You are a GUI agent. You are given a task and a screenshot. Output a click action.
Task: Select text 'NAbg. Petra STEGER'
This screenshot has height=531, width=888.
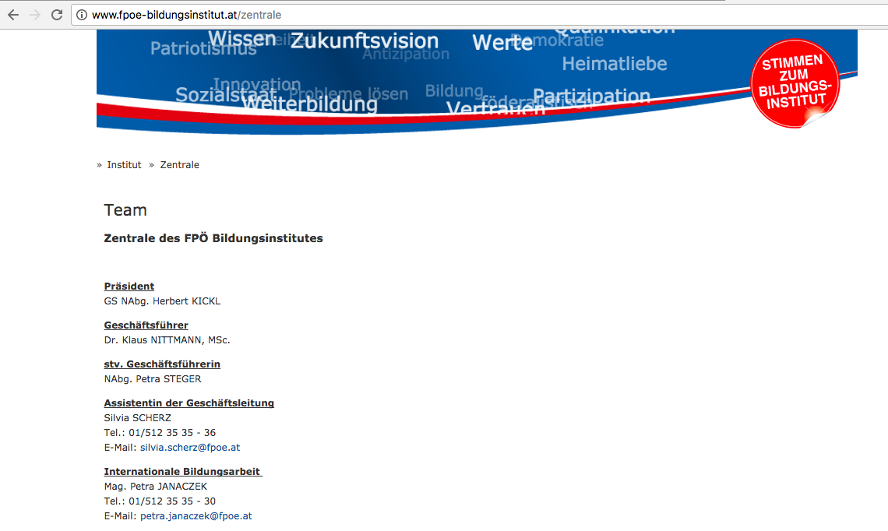click(x=153, y=378)
